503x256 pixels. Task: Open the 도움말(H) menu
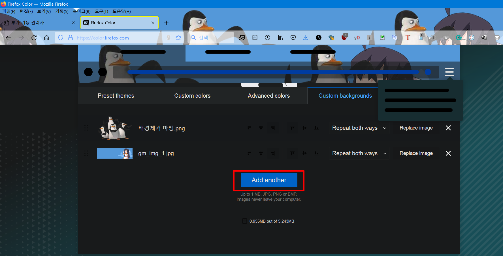coord(122,11)
